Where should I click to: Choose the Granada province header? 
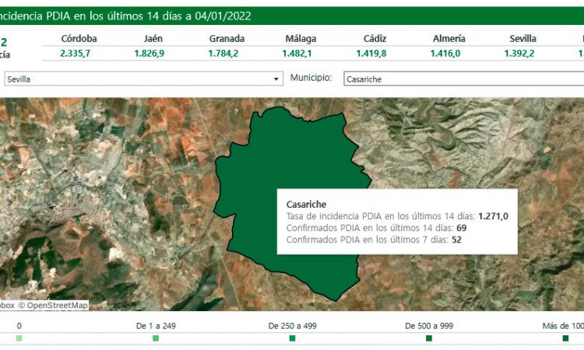click(227, 39)
